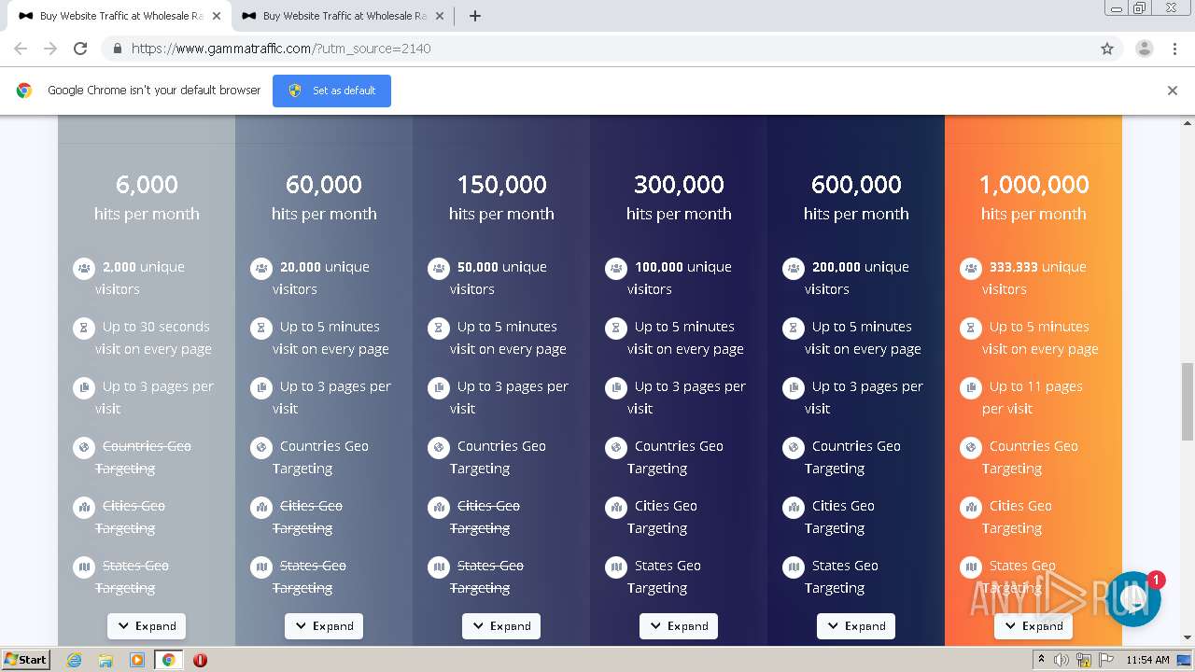The height and width of the screenshot is (672, 1195).
Task: Open the Chrome profile avatar
Action: pos(1144,49)
